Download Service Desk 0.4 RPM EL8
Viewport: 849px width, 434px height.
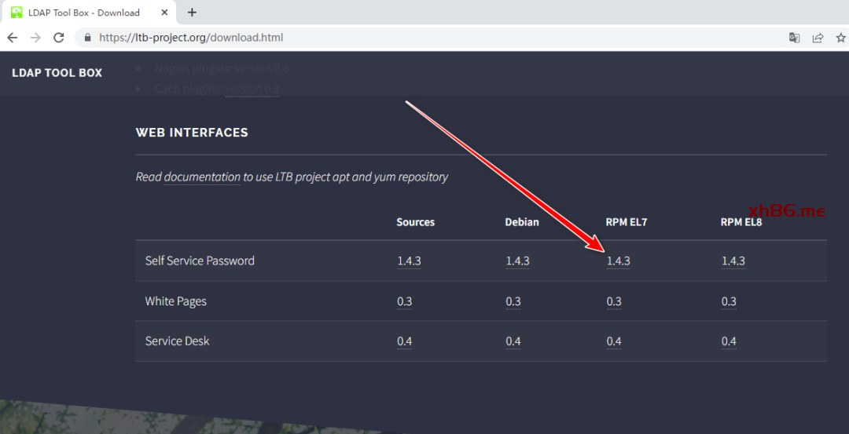(729, 341)
